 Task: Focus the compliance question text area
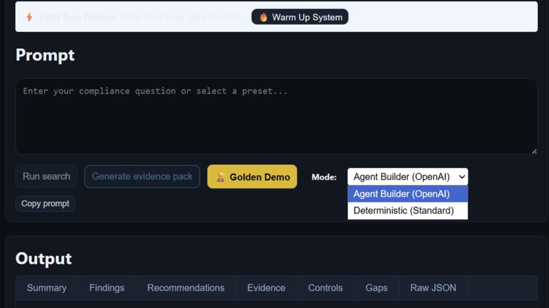(x=277, y=116)
